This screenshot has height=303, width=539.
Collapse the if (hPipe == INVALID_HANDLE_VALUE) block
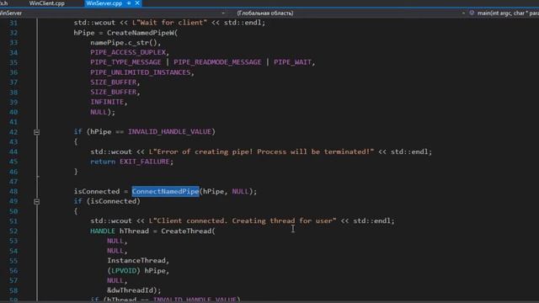[x=37, y=132]
